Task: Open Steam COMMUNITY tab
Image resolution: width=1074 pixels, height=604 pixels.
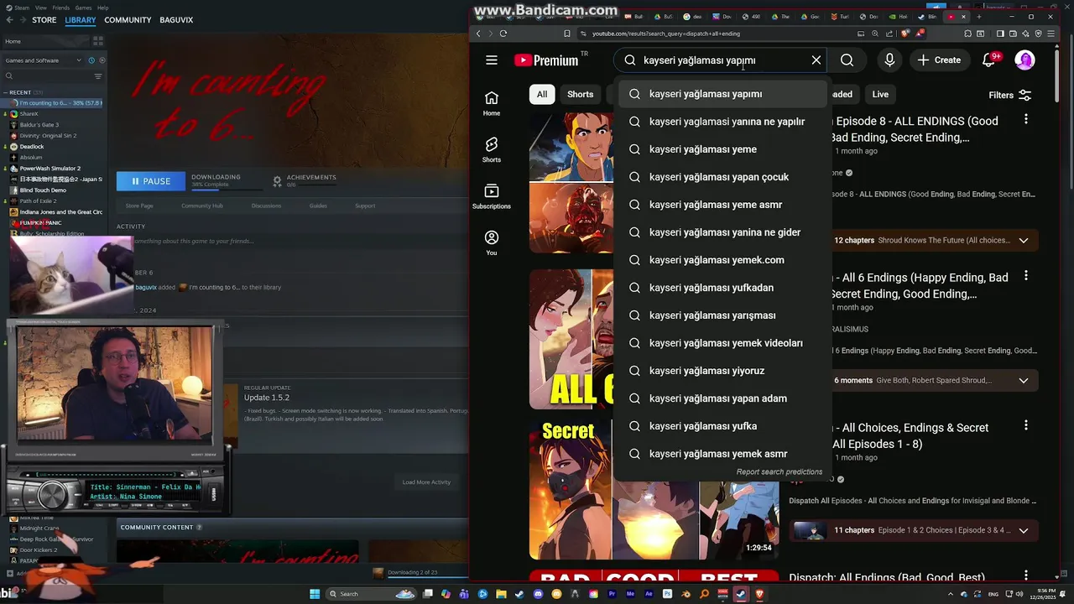Action: (x=128, y=20)
